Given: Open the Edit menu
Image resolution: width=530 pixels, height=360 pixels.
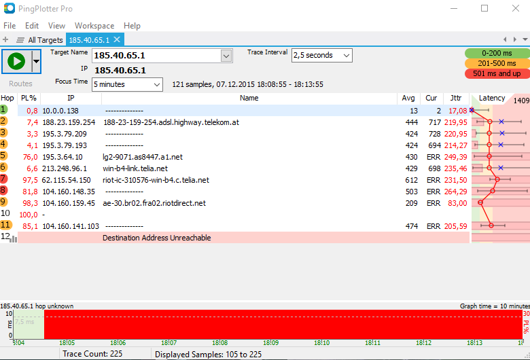Looking at the screenshot, I should tap(32, 26).
